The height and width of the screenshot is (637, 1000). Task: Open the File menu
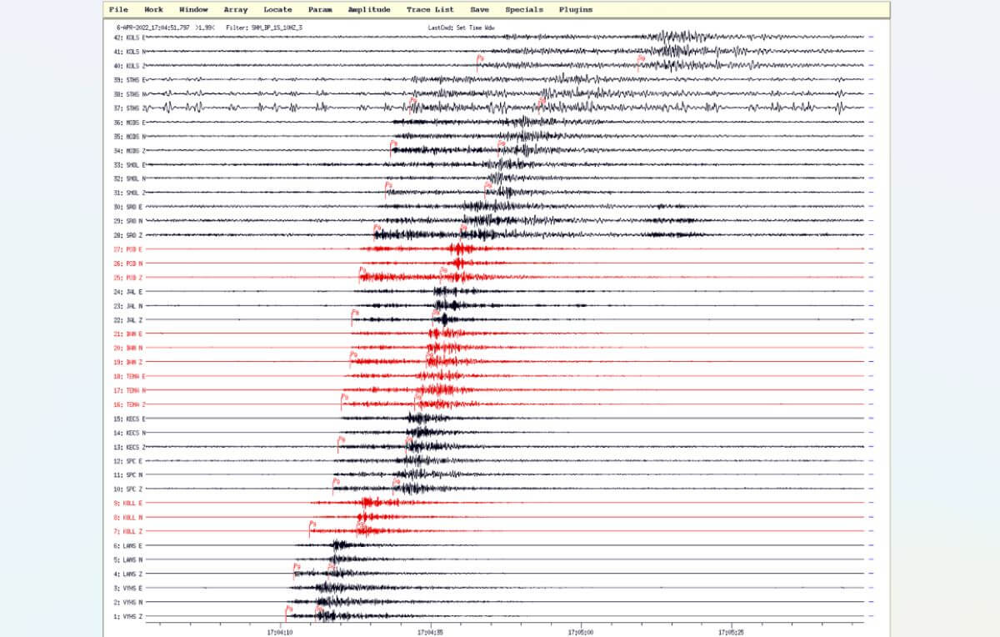118,10
